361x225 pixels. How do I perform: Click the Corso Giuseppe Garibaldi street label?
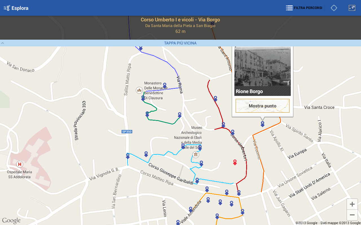tap(171, 174)
